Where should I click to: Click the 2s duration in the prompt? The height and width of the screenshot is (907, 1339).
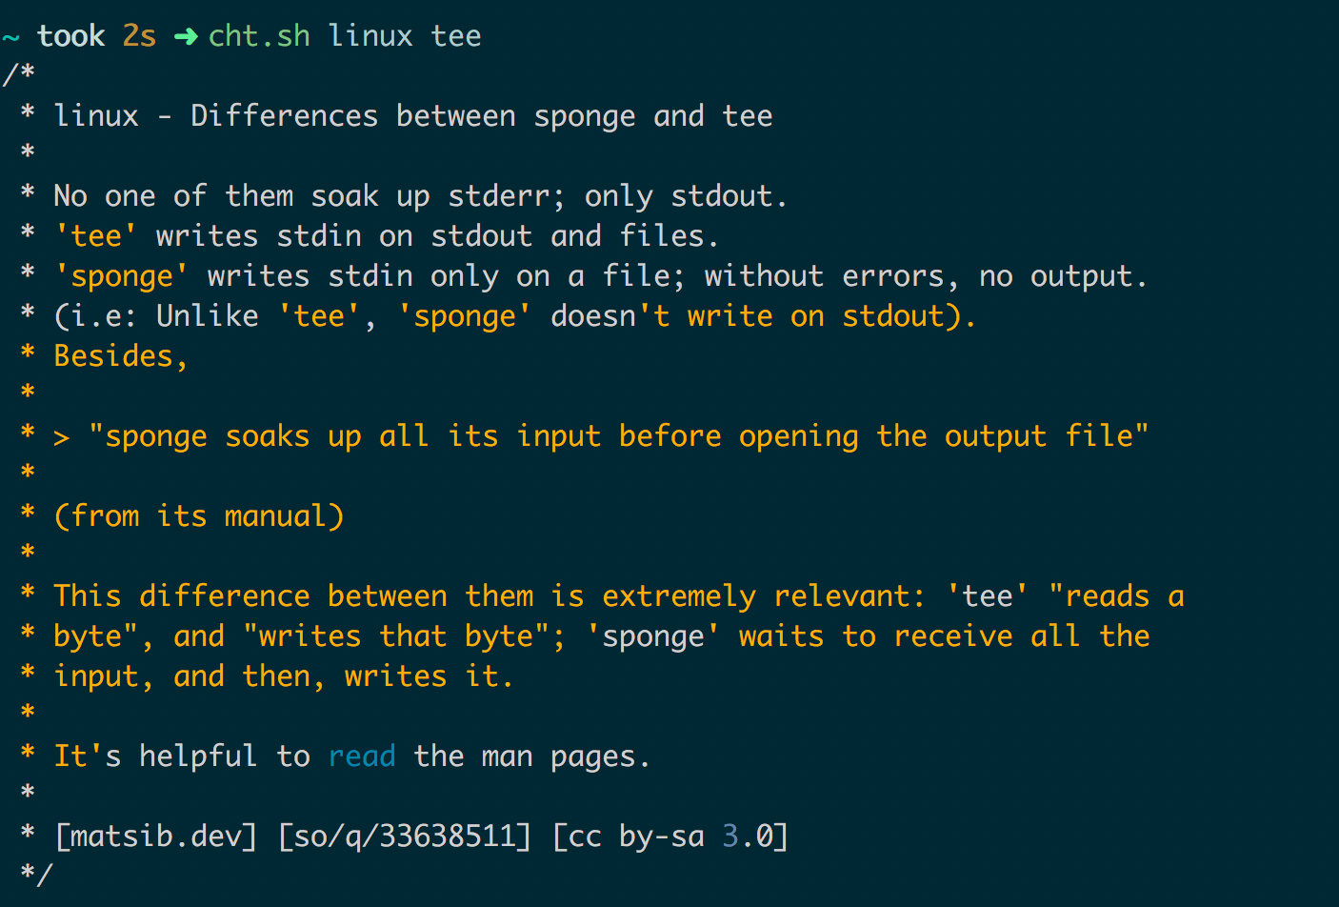click(x=139, y=36)
